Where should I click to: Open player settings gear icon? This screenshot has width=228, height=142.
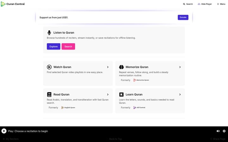click(224, 131)
